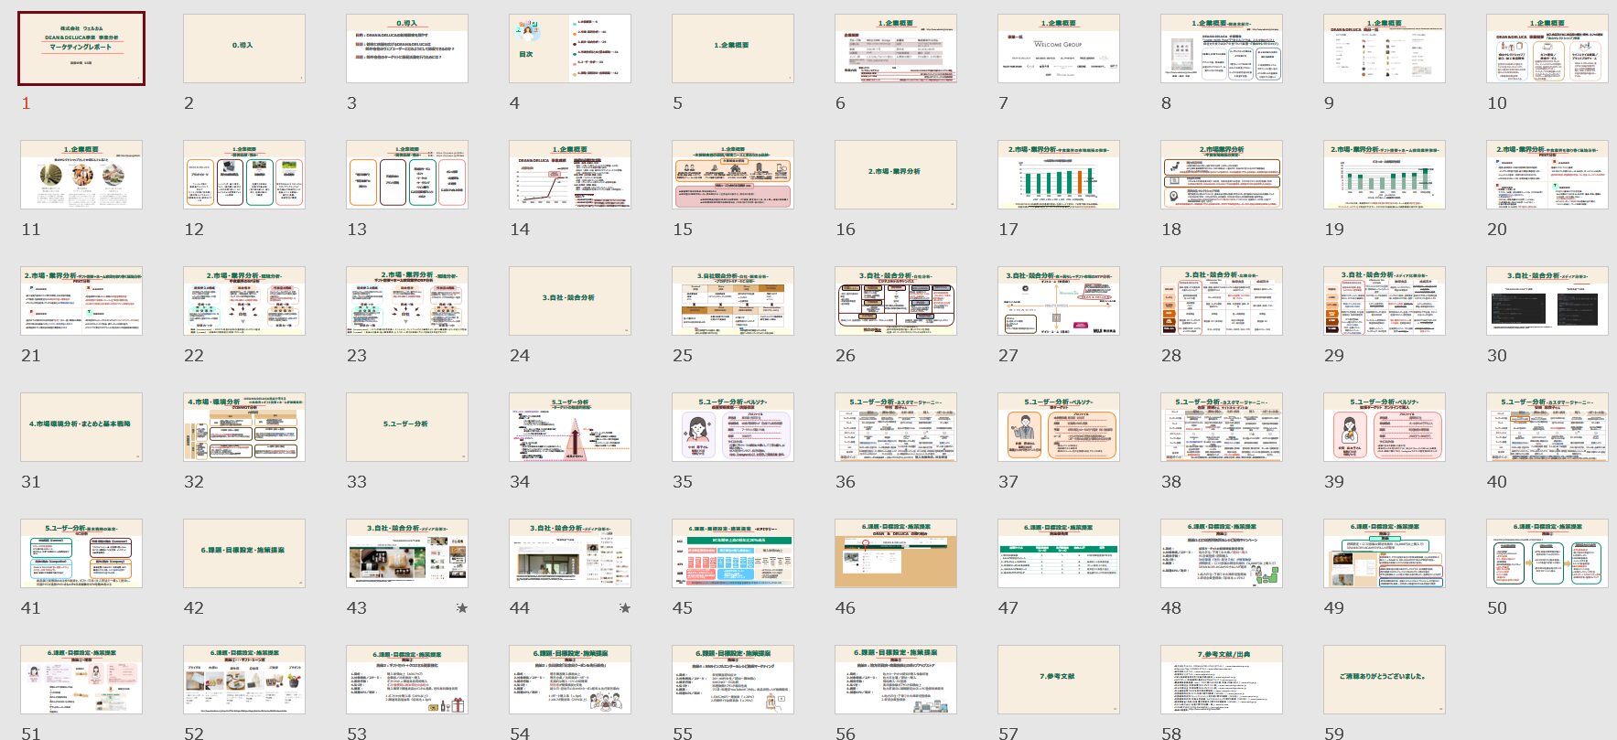Select slide 46 thumbnail with tan background

[896, 553]
